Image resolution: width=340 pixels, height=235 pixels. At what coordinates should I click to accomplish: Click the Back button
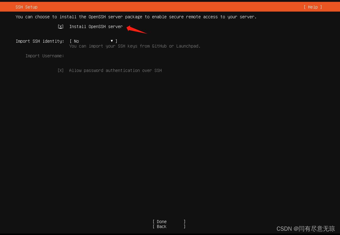(x=169, y=226)
